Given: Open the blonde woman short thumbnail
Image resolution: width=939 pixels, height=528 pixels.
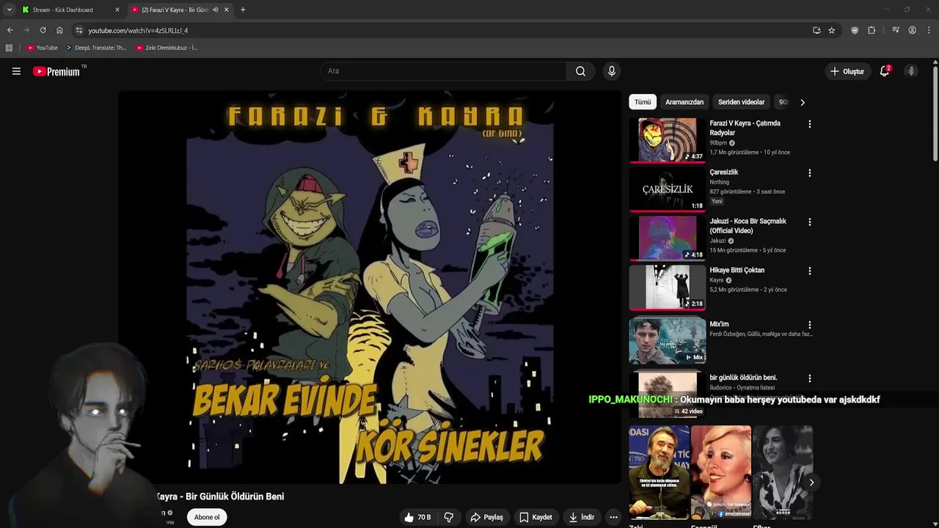Looking at the screenshot, I should point(720,472).
